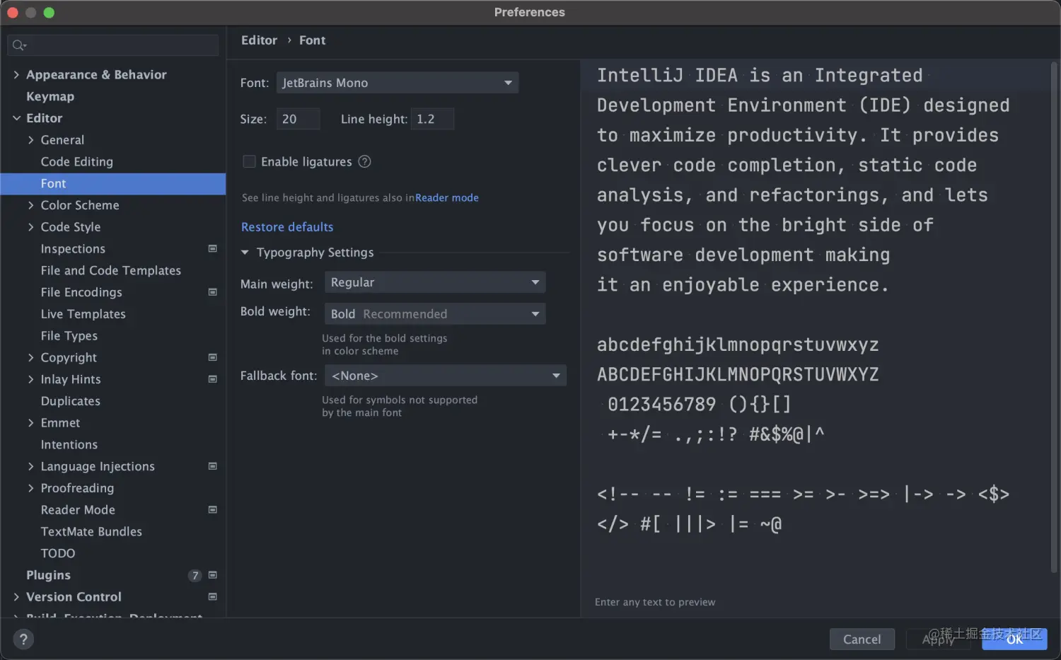This screenshot has height=660, width=1061.
Task: Click project-level icon next to Language Injections
Action: [212, 466]
